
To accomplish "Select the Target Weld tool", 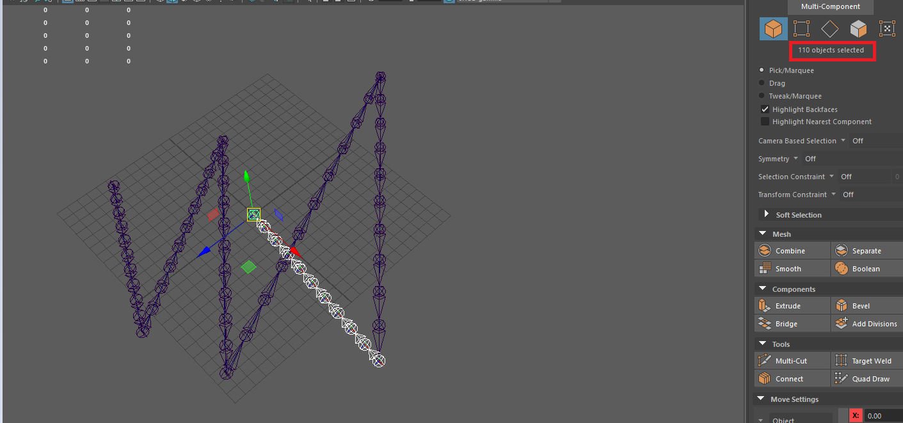I will pos(867,361).
